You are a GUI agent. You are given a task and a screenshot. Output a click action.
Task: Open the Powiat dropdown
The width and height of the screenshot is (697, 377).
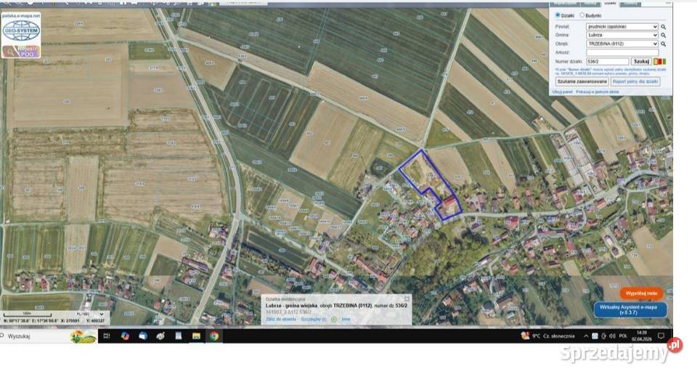point(622,27)
